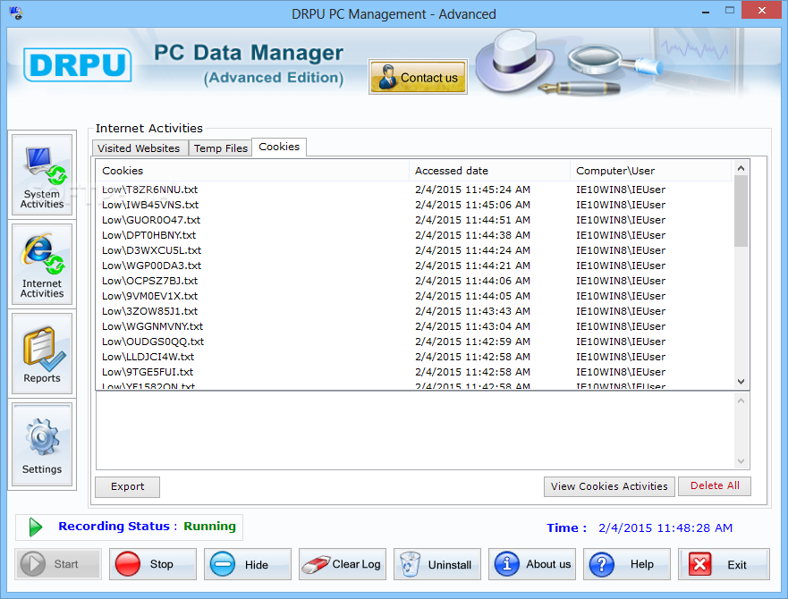Switch to Temp Files tab
Screen dimensions: 788x599
220,148
